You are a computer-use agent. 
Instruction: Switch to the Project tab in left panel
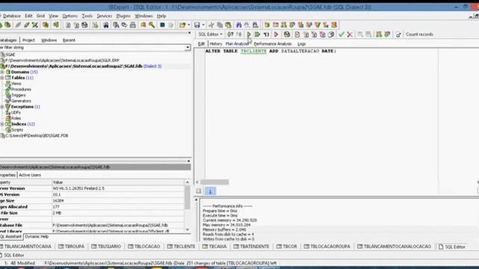pos(28,40)
